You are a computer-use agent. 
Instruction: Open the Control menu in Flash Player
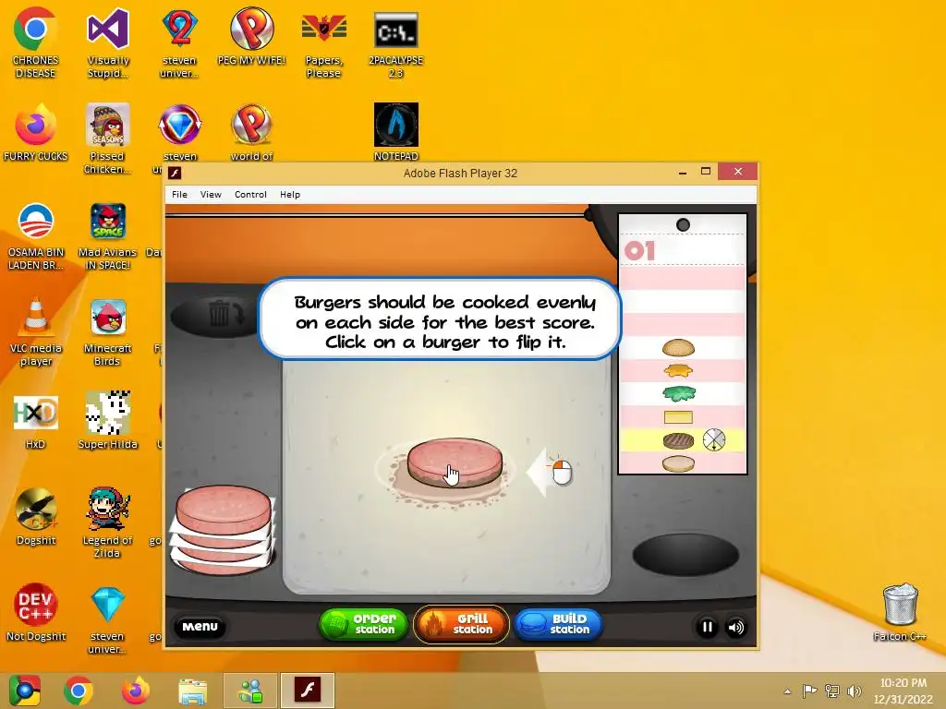(x=250, y=194)
